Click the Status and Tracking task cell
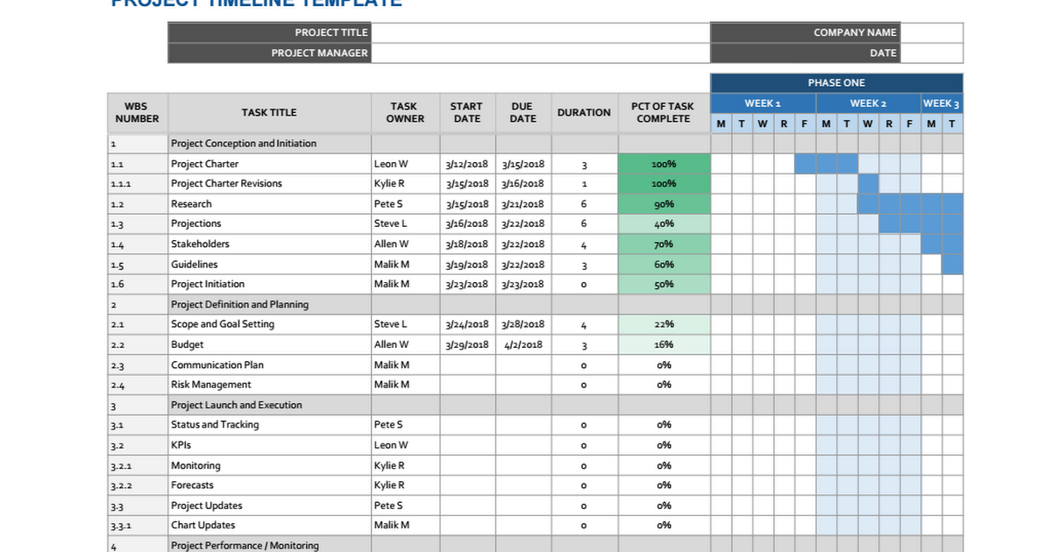Image resolution: width=1052 pixels, height=552 pixels. [x=269, y=425]
